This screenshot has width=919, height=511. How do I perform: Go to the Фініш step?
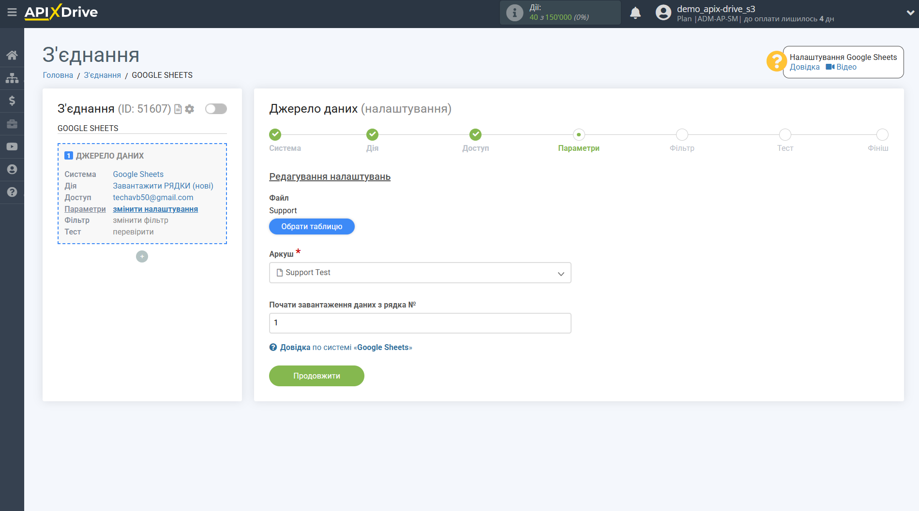click(882, 134)
